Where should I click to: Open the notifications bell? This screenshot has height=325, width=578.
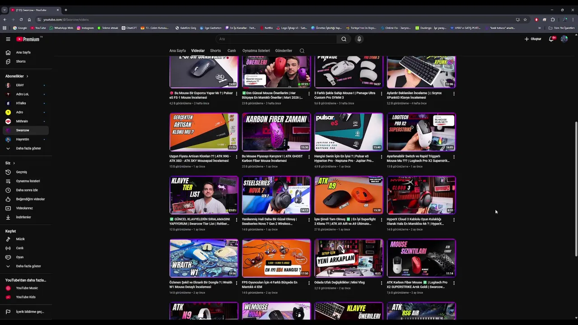551,39
